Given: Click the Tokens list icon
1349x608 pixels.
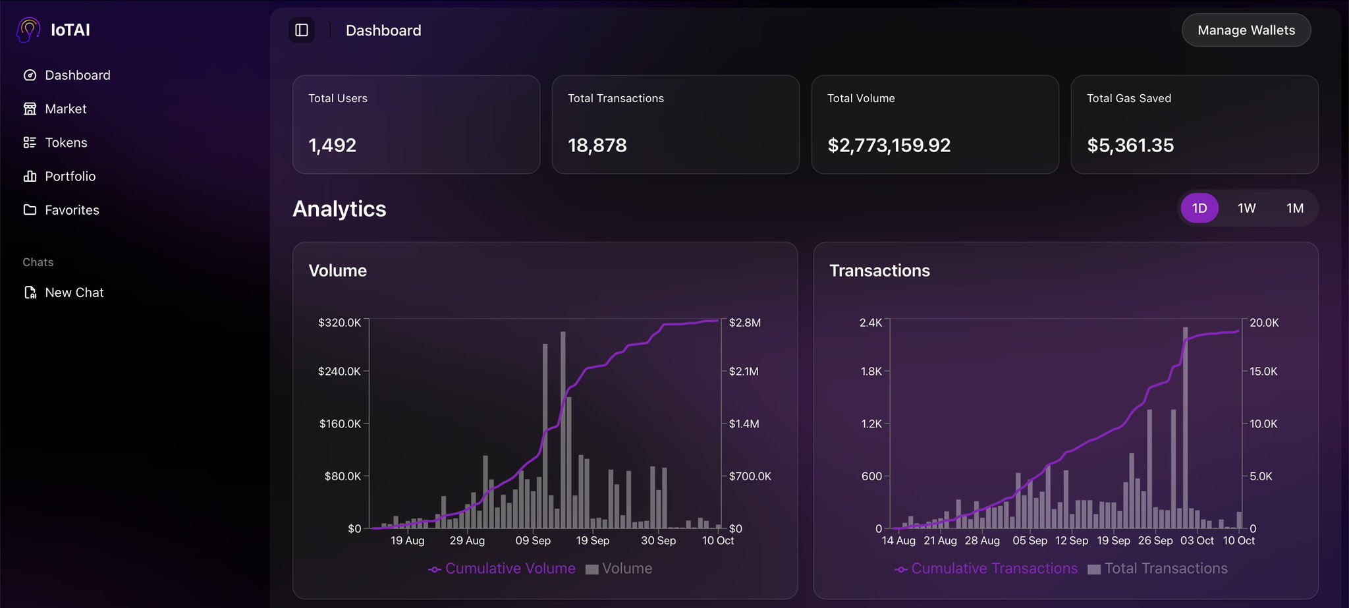Looking at the screenshot, I should point(30,142).
